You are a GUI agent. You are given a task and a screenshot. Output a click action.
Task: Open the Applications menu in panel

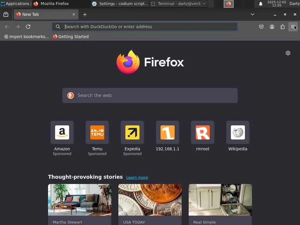pos(16,4)
